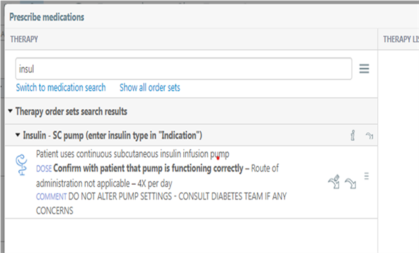Viewport: 419px width, 253px height.
Task: Add the pump therapy to the list with the arrow icon
Action: 350,184
